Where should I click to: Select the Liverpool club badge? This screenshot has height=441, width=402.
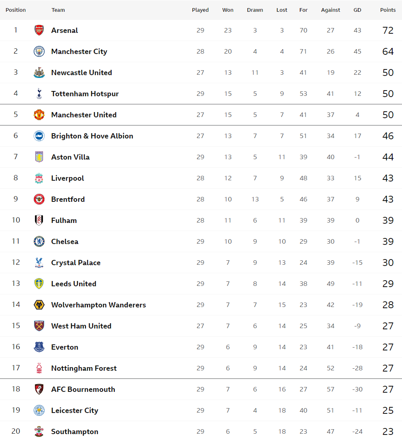(x=39, y=178)
